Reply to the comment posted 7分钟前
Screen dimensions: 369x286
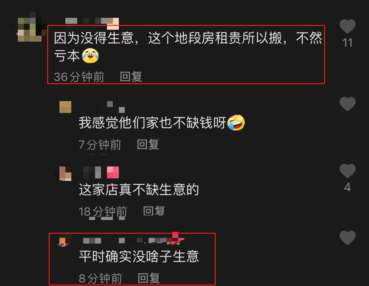[148, 144]
